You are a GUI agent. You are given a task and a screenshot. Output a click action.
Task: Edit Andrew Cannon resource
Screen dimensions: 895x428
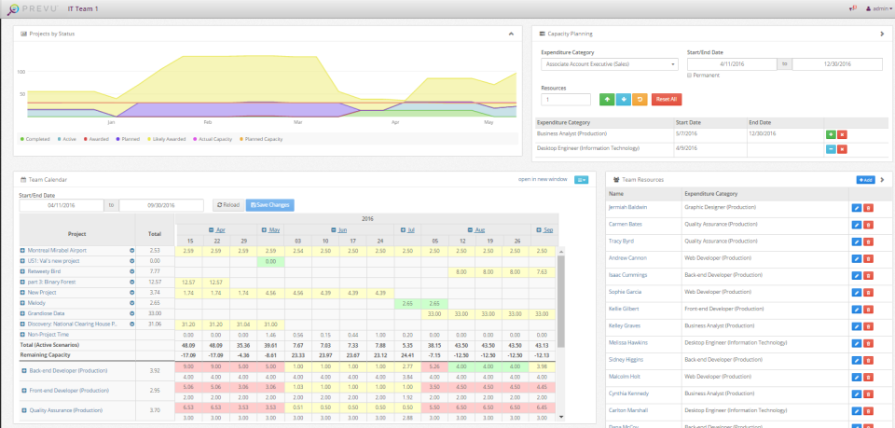coord(857,258)
